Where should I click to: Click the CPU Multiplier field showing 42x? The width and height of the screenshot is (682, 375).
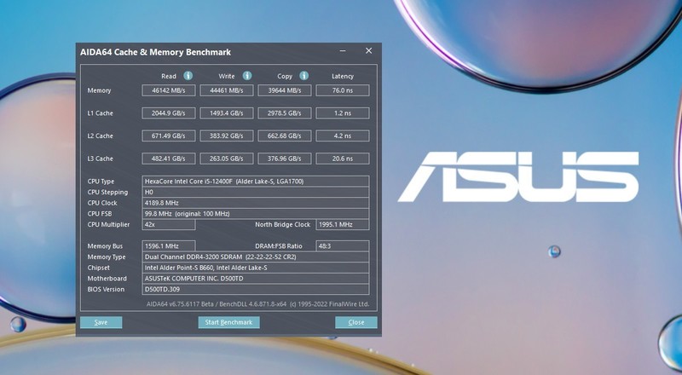[169, 224]
